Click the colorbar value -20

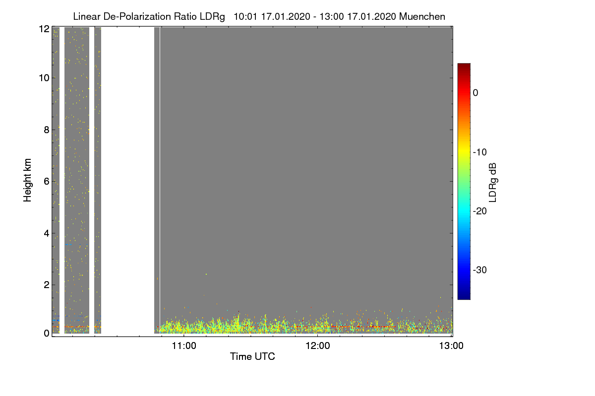[x=481, y=211]
